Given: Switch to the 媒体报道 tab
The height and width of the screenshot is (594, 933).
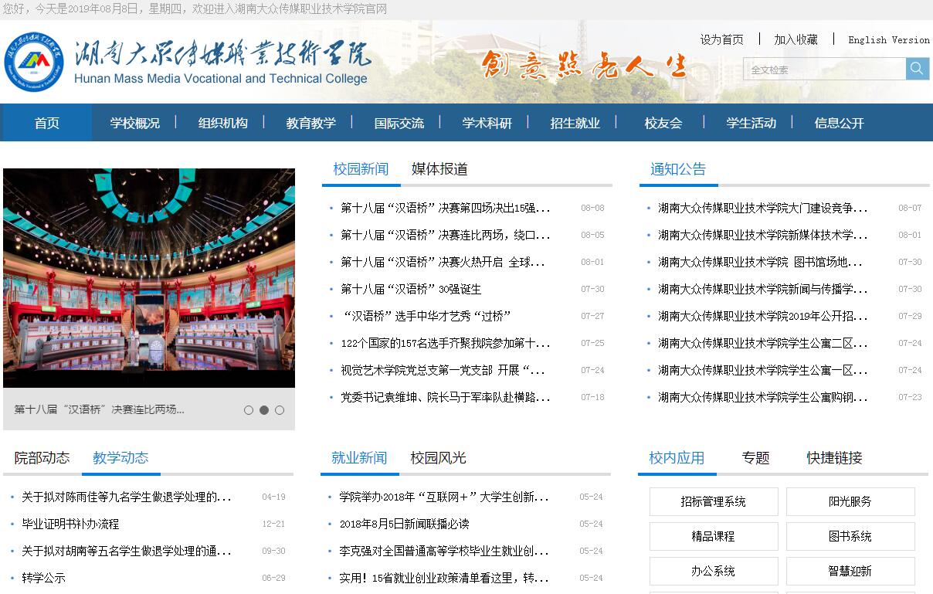Looking at the screenshot, I should 439,169.
